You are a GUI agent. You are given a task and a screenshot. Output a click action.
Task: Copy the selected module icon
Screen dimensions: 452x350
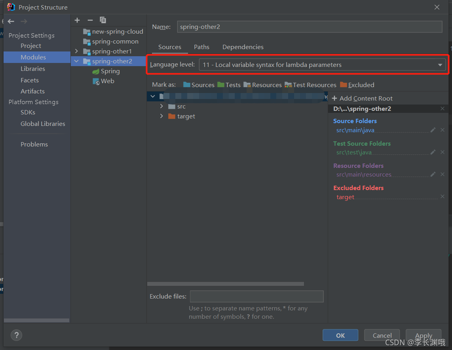103,20
